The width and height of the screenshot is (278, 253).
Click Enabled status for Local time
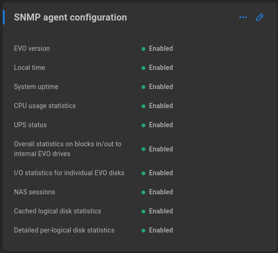157,68
